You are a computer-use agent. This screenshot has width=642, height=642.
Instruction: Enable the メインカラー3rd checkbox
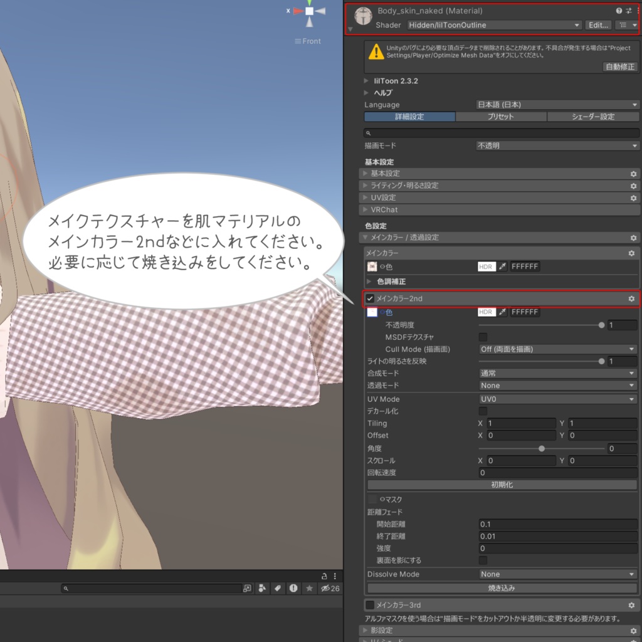point(370,605)
